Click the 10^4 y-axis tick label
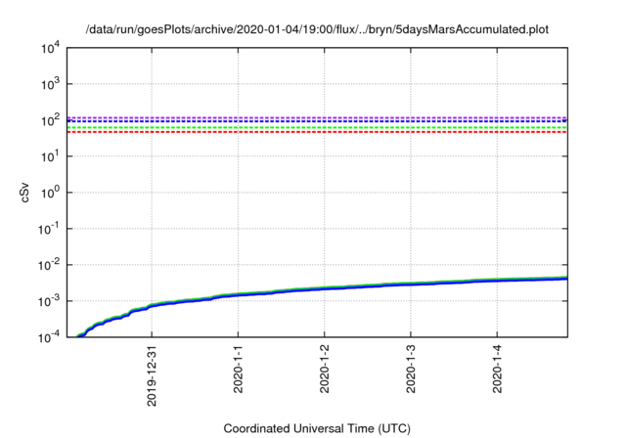Image resolution: width=626 pixels, height=438 pixels. click(x=51, y=48)
